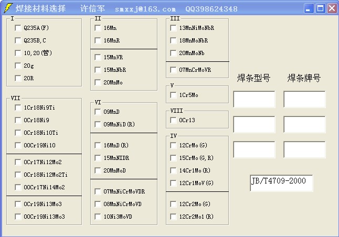Image resolution: width=339 pixels, height=237 pixels.
Task: Select the 07MnNiCrMoVDR checkbox
Action: [98, 191]
